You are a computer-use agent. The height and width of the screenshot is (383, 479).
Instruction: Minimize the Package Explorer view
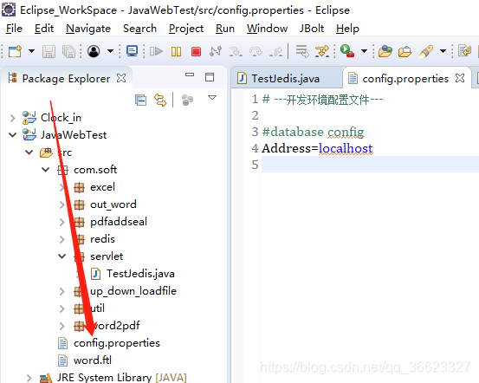[x=190, y=75]
